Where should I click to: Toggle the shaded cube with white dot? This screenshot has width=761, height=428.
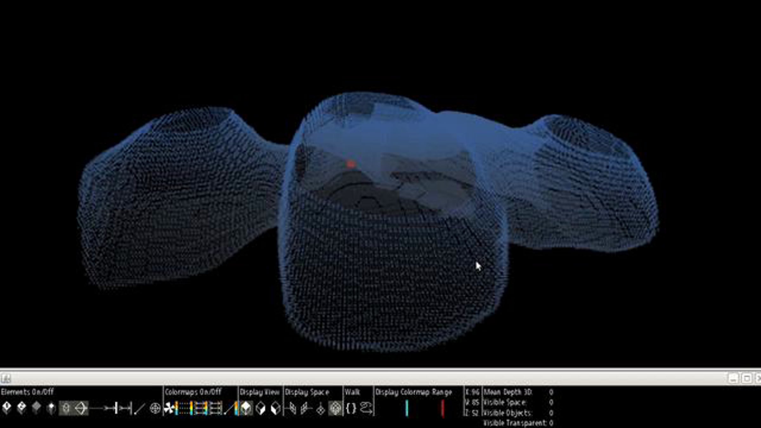[51, 408]
